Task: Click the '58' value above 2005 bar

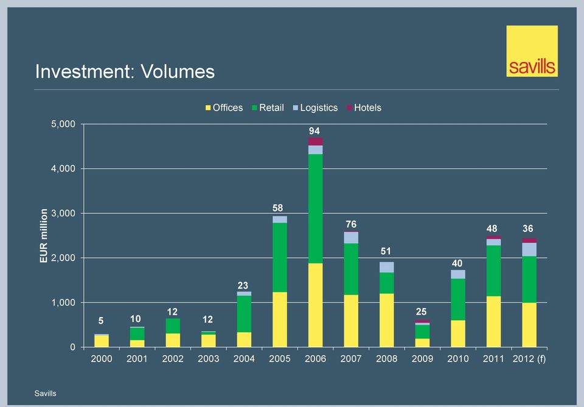Action: [278, 208]
